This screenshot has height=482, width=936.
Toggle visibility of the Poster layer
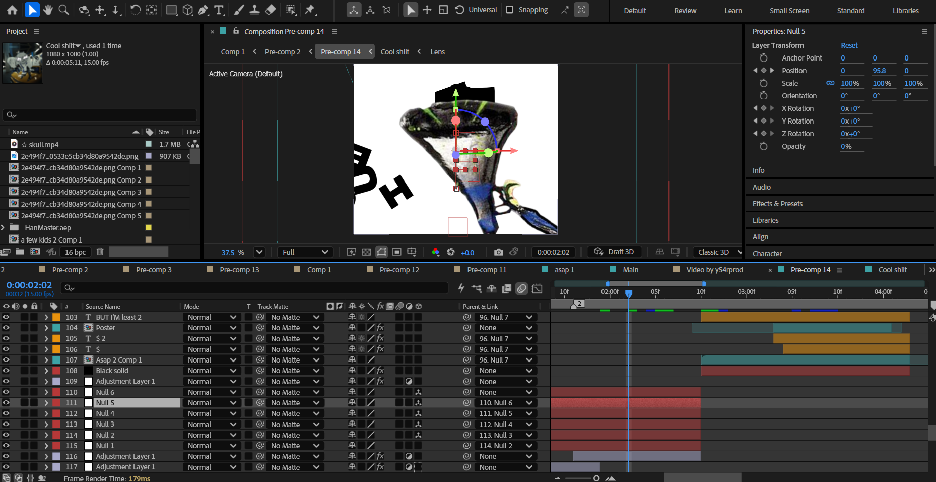[x=6, y=328]
